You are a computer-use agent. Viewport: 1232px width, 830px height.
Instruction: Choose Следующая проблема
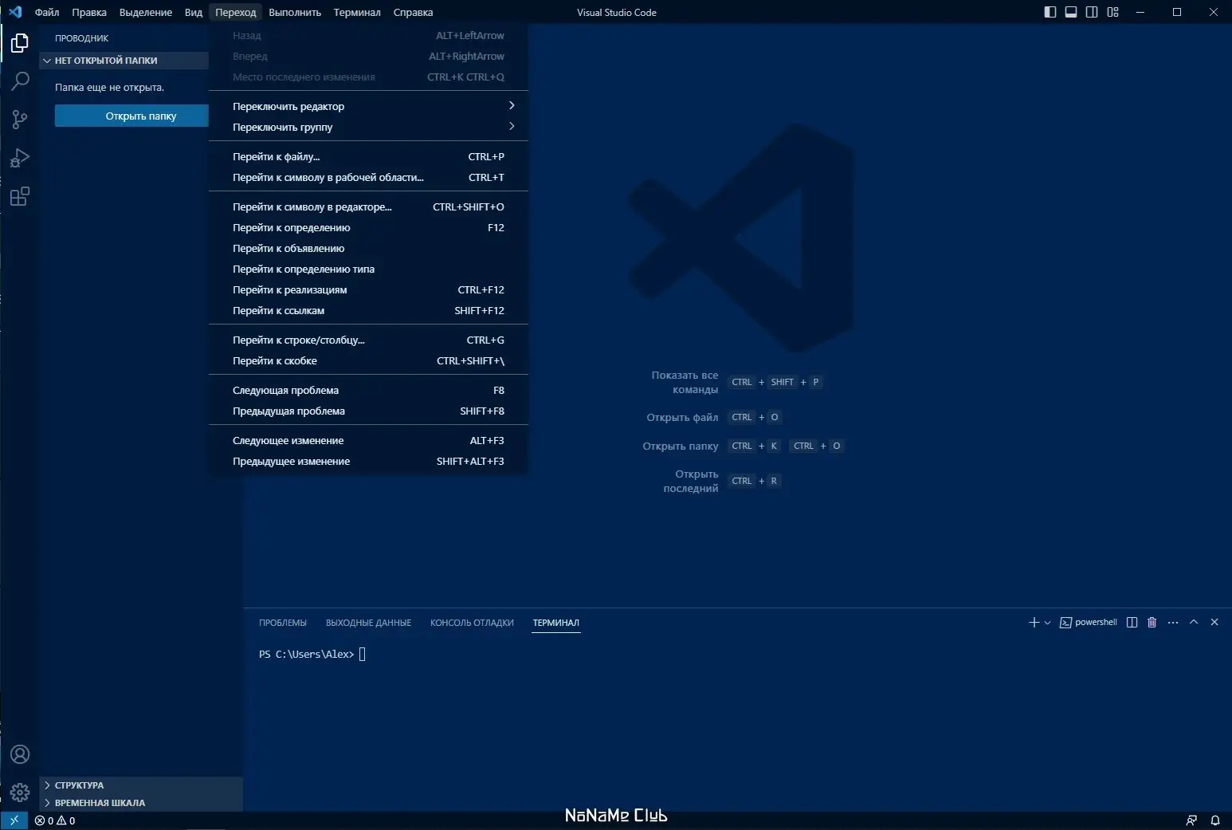click(368, 390)
